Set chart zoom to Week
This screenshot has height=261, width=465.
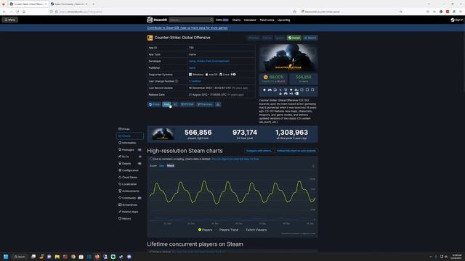pos(171,166)
